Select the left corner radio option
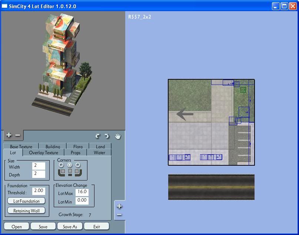 tap(61, 165)
